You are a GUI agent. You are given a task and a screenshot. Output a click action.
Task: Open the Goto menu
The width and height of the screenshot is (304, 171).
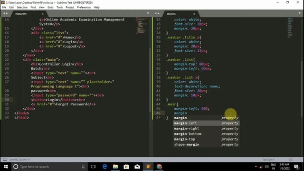point(50,8)
